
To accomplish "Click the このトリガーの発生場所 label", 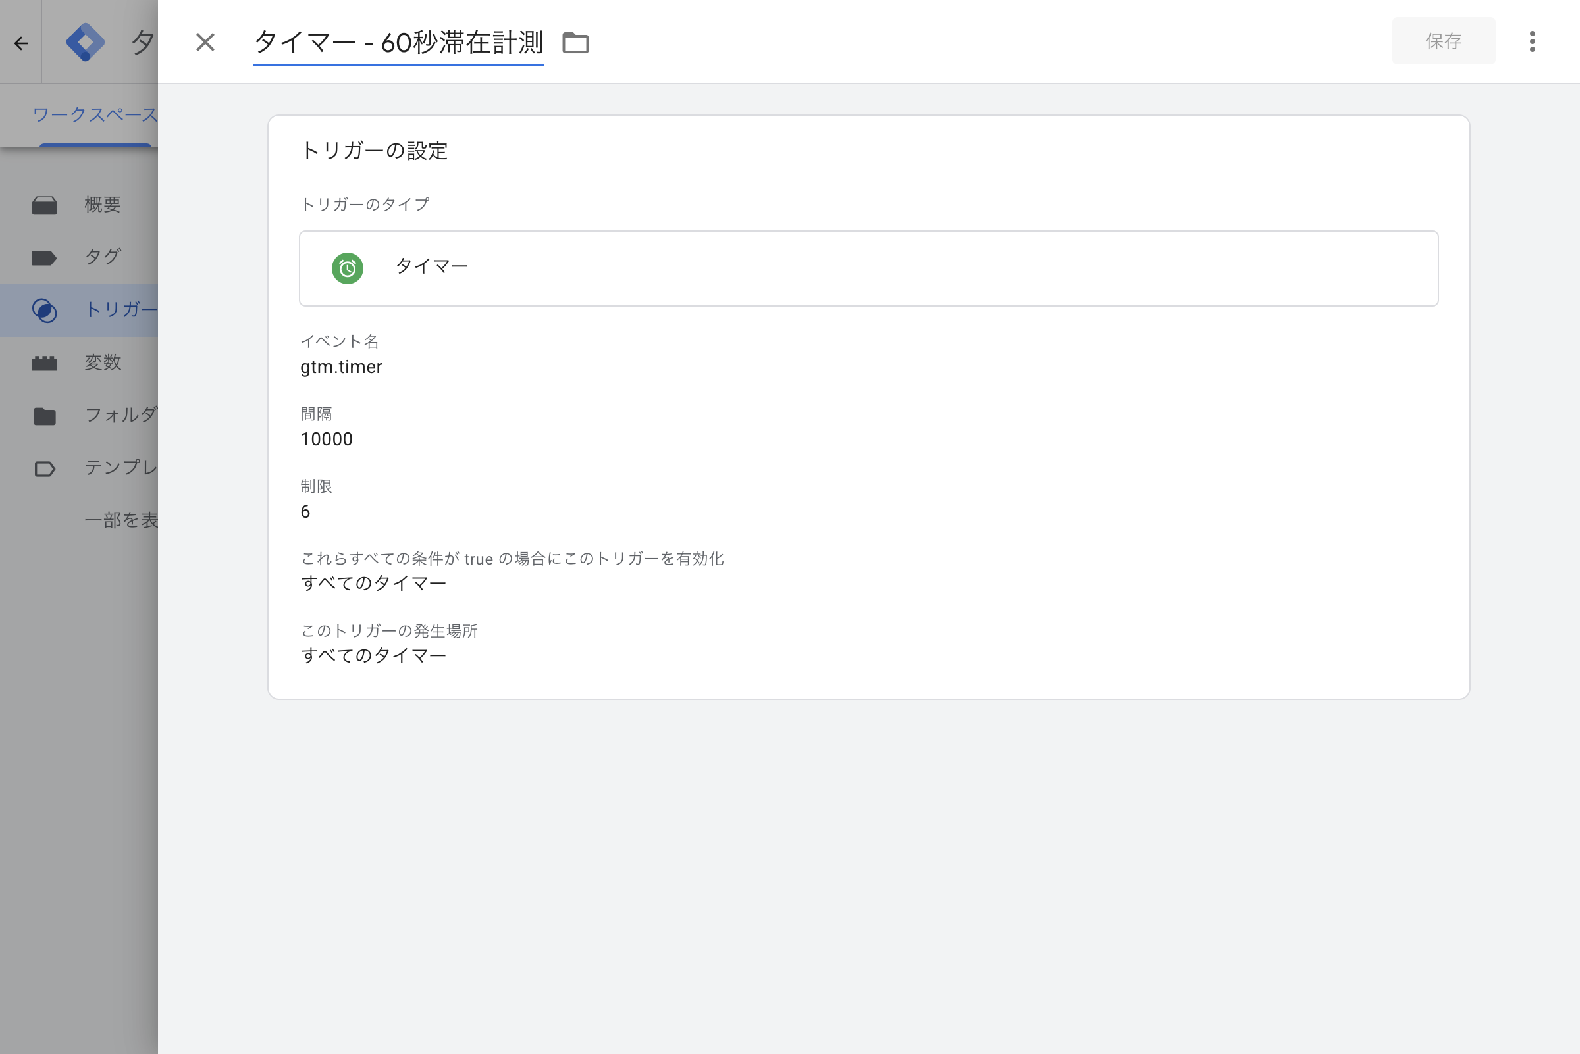I will pyautogui.click(x=389, y=630).
